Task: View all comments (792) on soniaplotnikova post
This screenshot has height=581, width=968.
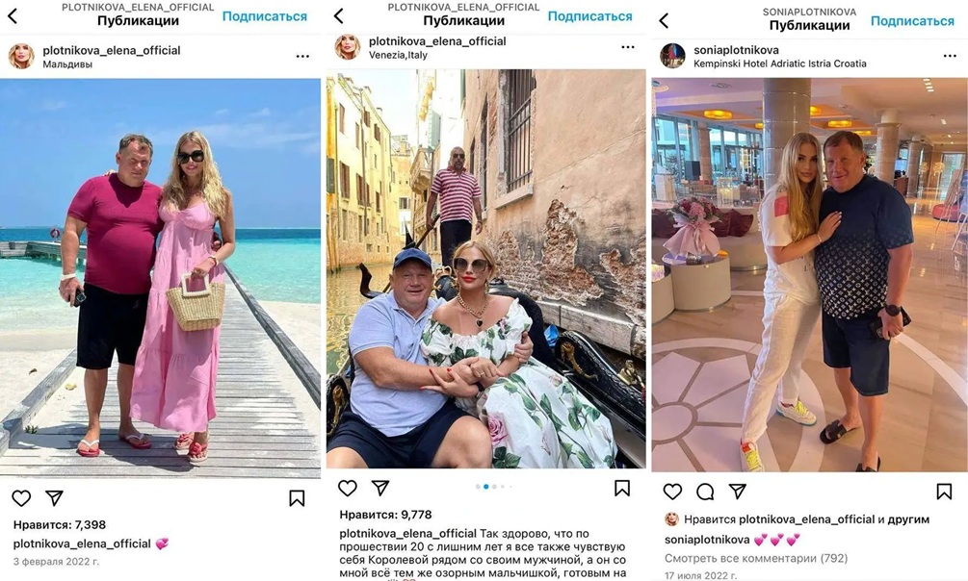Action: point(756,558)
